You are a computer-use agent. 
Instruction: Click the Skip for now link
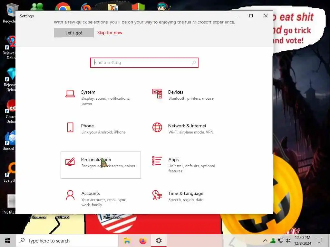pos(110,32)
